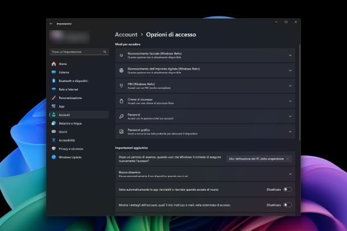The image size is (347, 231).
Task: Click the Giochi controller icon
Action: point(53,131)
